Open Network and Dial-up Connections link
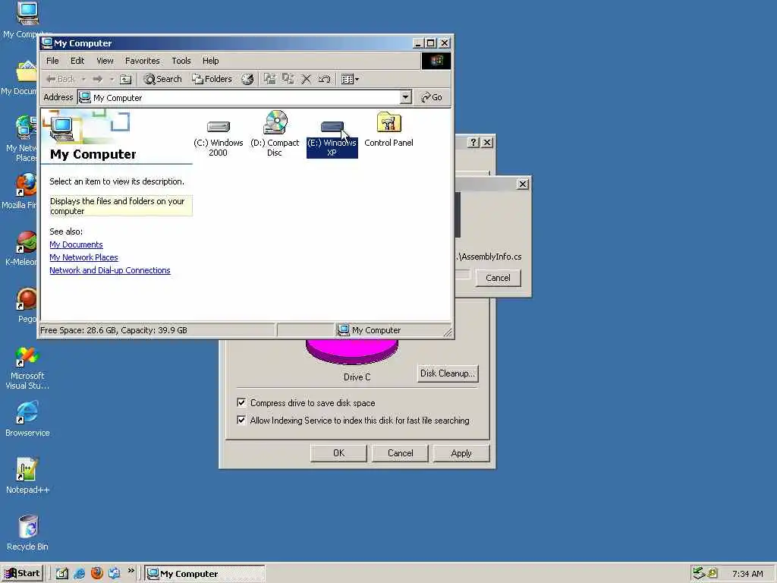The image size is (777, 583). pos(109,270)
